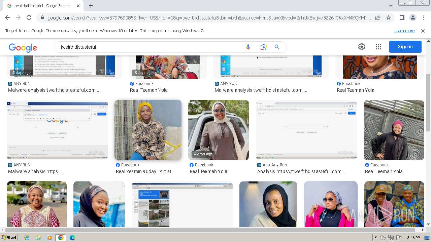The height and width of the screenshot is (242, 431).
Task: Open the volume control tray icon
Action: click(x=383, y=238)
